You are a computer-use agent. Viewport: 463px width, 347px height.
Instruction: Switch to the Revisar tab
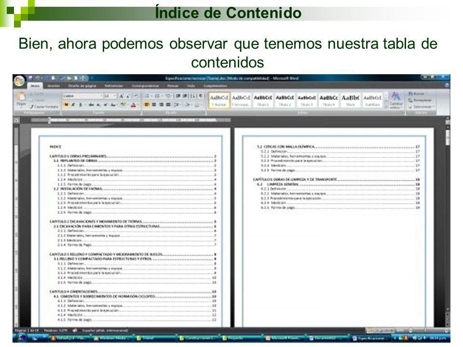coord(173,86)
